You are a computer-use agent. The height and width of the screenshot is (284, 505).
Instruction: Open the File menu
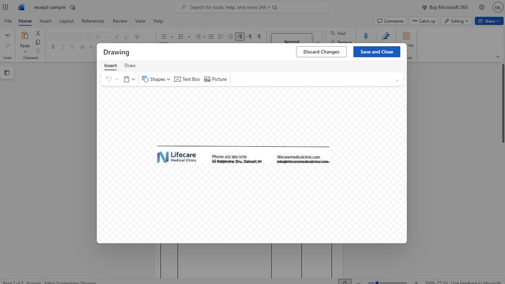(x=8, y=21)
